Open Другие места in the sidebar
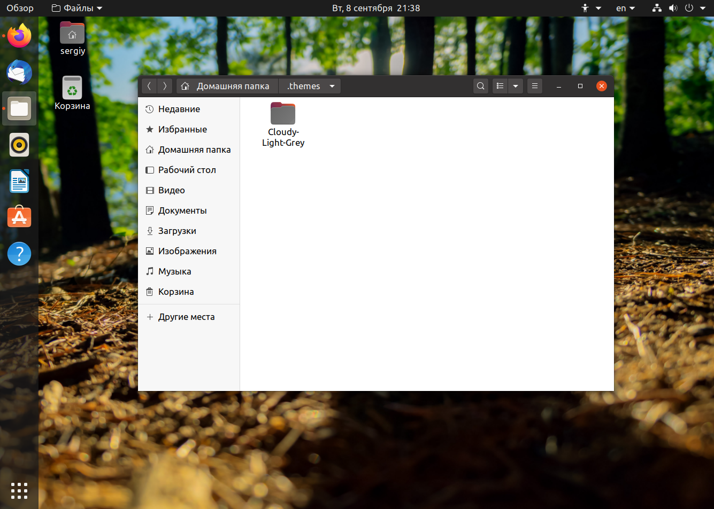 pyautogui.click(x=189, y=317)
